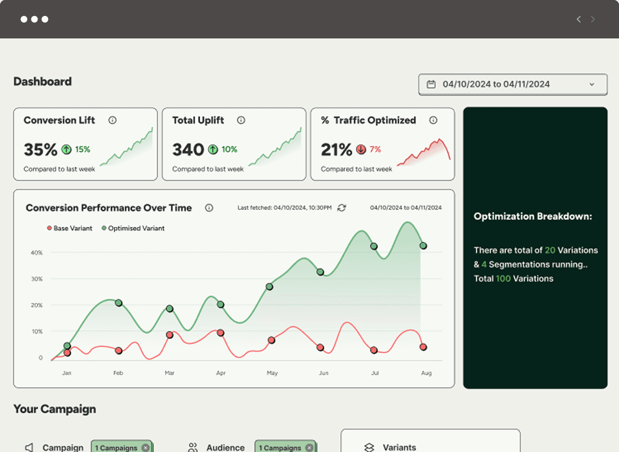619x452 pixels.
Task: Click the Audience people icon
Action: click(x=193, y=448)
